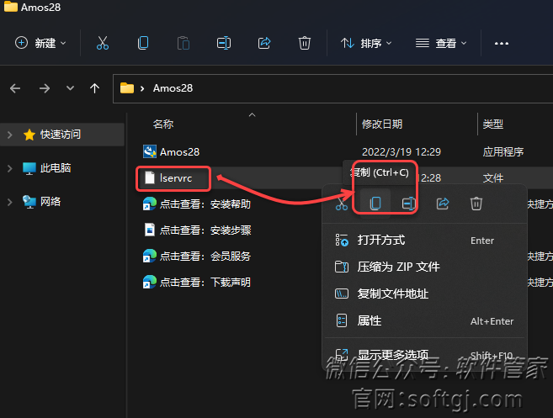Click the Share icon in context menu
This screenshot has height=418, width=553.
[443, 204]
